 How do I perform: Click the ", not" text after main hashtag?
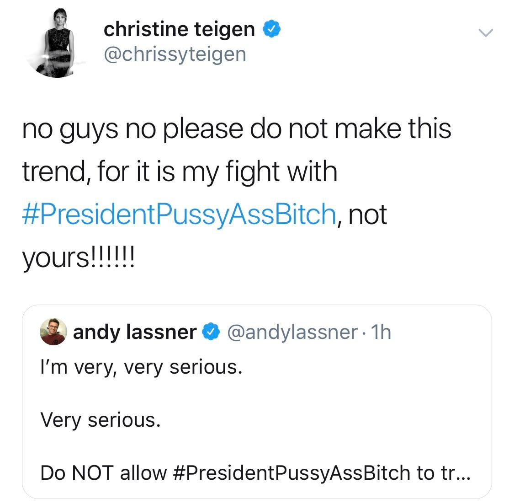(363, 214)
